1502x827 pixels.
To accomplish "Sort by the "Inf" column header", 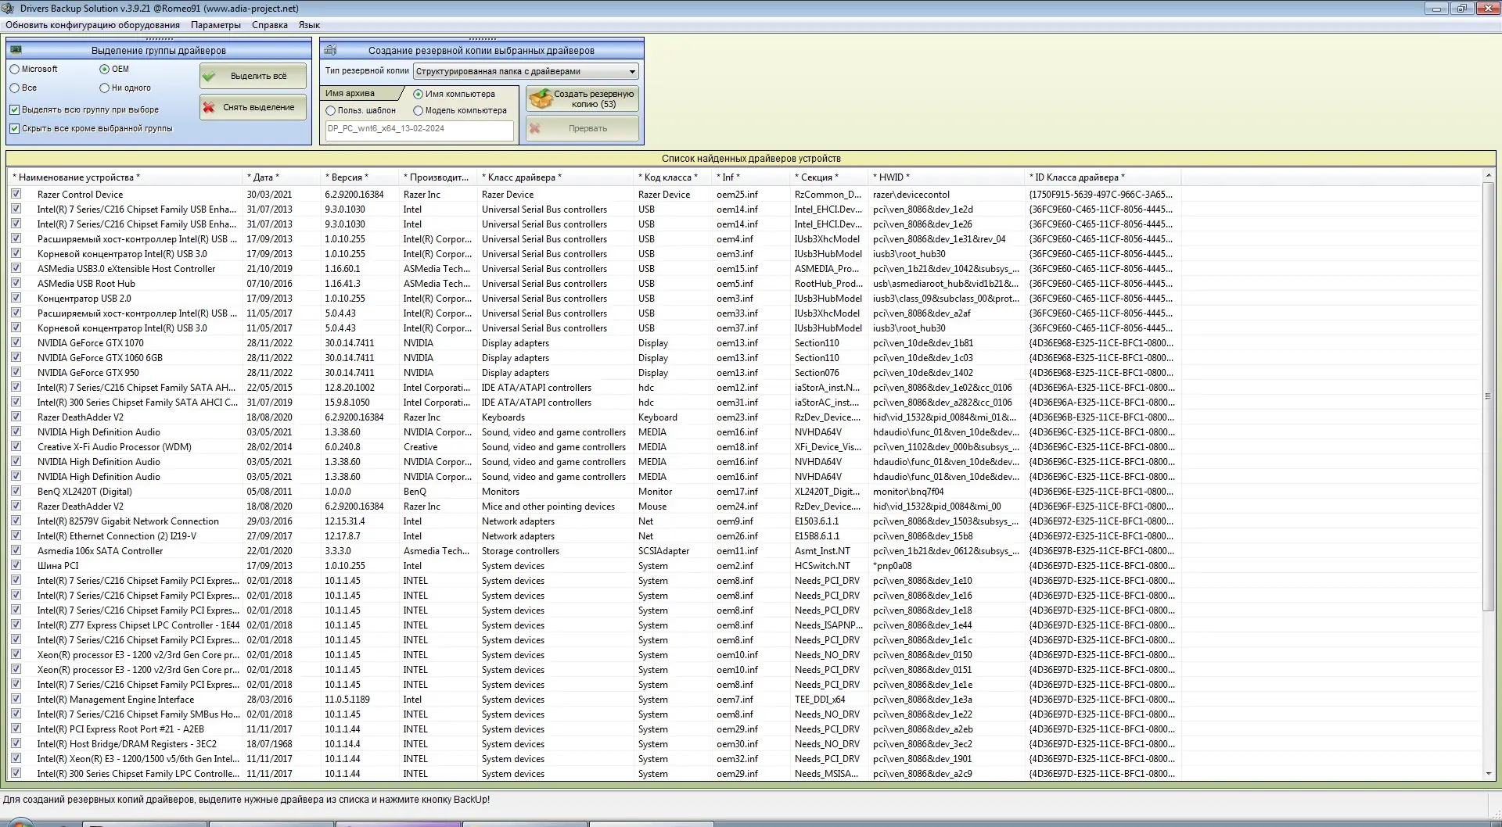I will [x=750, y=177].
